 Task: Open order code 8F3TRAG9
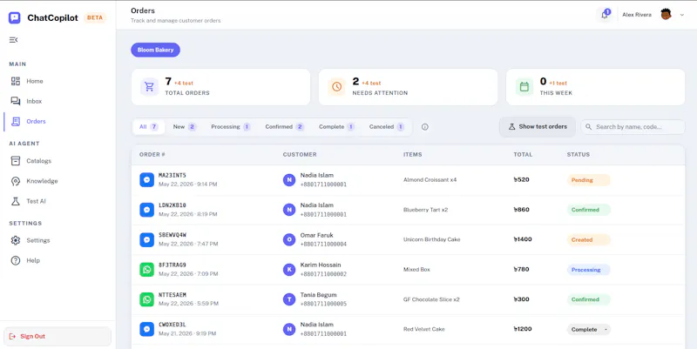click(x=173, y=265)
